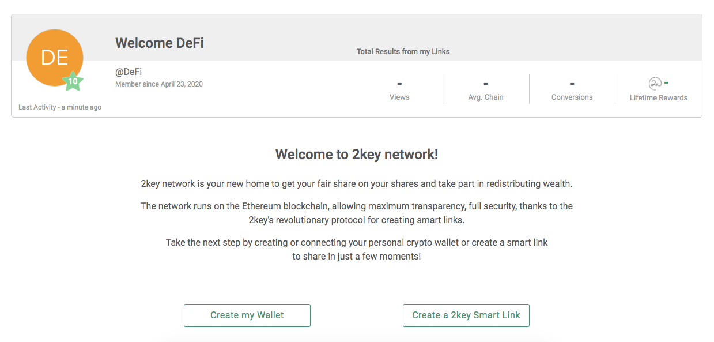Click the paragraph starting Take the next step

point(357,249)
